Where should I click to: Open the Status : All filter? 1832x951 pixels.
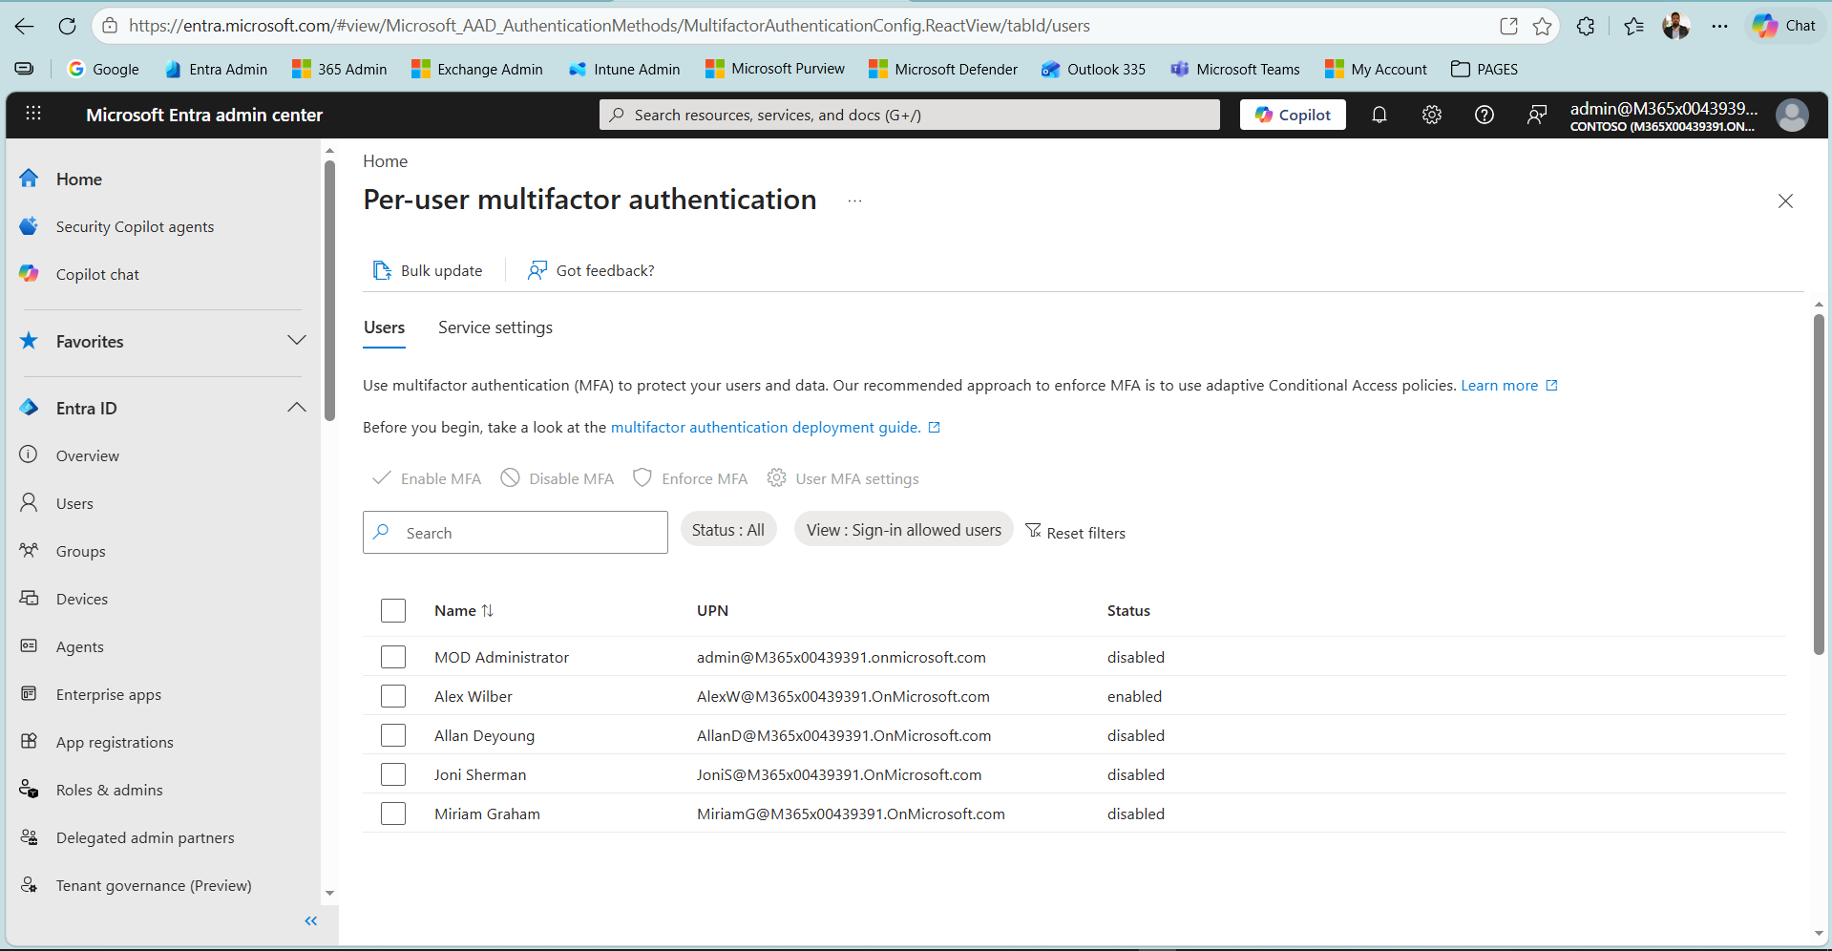pos(728,530)
